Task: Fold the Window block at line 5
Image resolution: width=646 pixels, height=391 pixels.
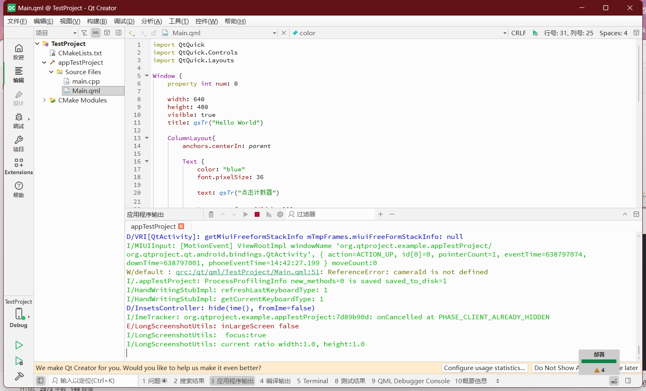Action: [147, 76]
